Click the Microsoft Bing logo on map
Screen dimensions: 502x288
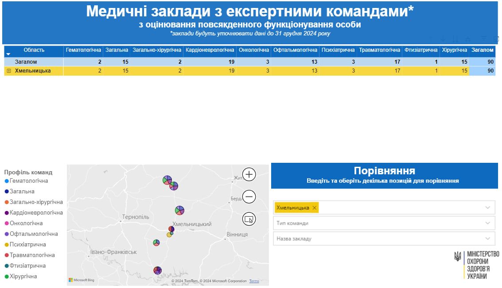[82, 280]
